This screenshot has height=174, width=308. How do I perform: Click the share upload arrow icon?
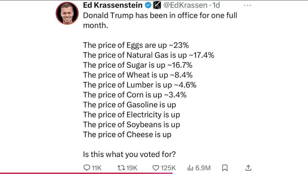(x=248, y=168)
